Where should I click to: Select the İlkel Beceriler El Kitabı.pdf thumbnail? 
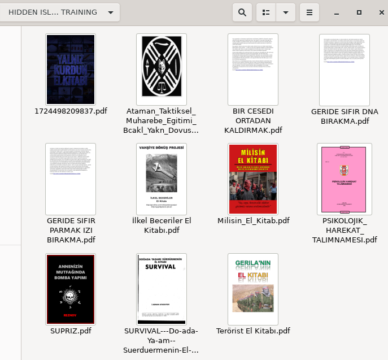pos(162,179)
